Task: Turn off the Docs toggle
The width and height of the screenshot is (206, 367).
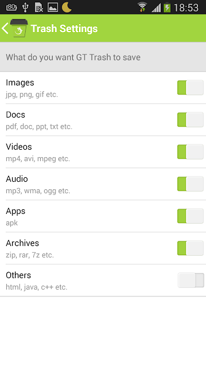Action: tap(191, 120)
